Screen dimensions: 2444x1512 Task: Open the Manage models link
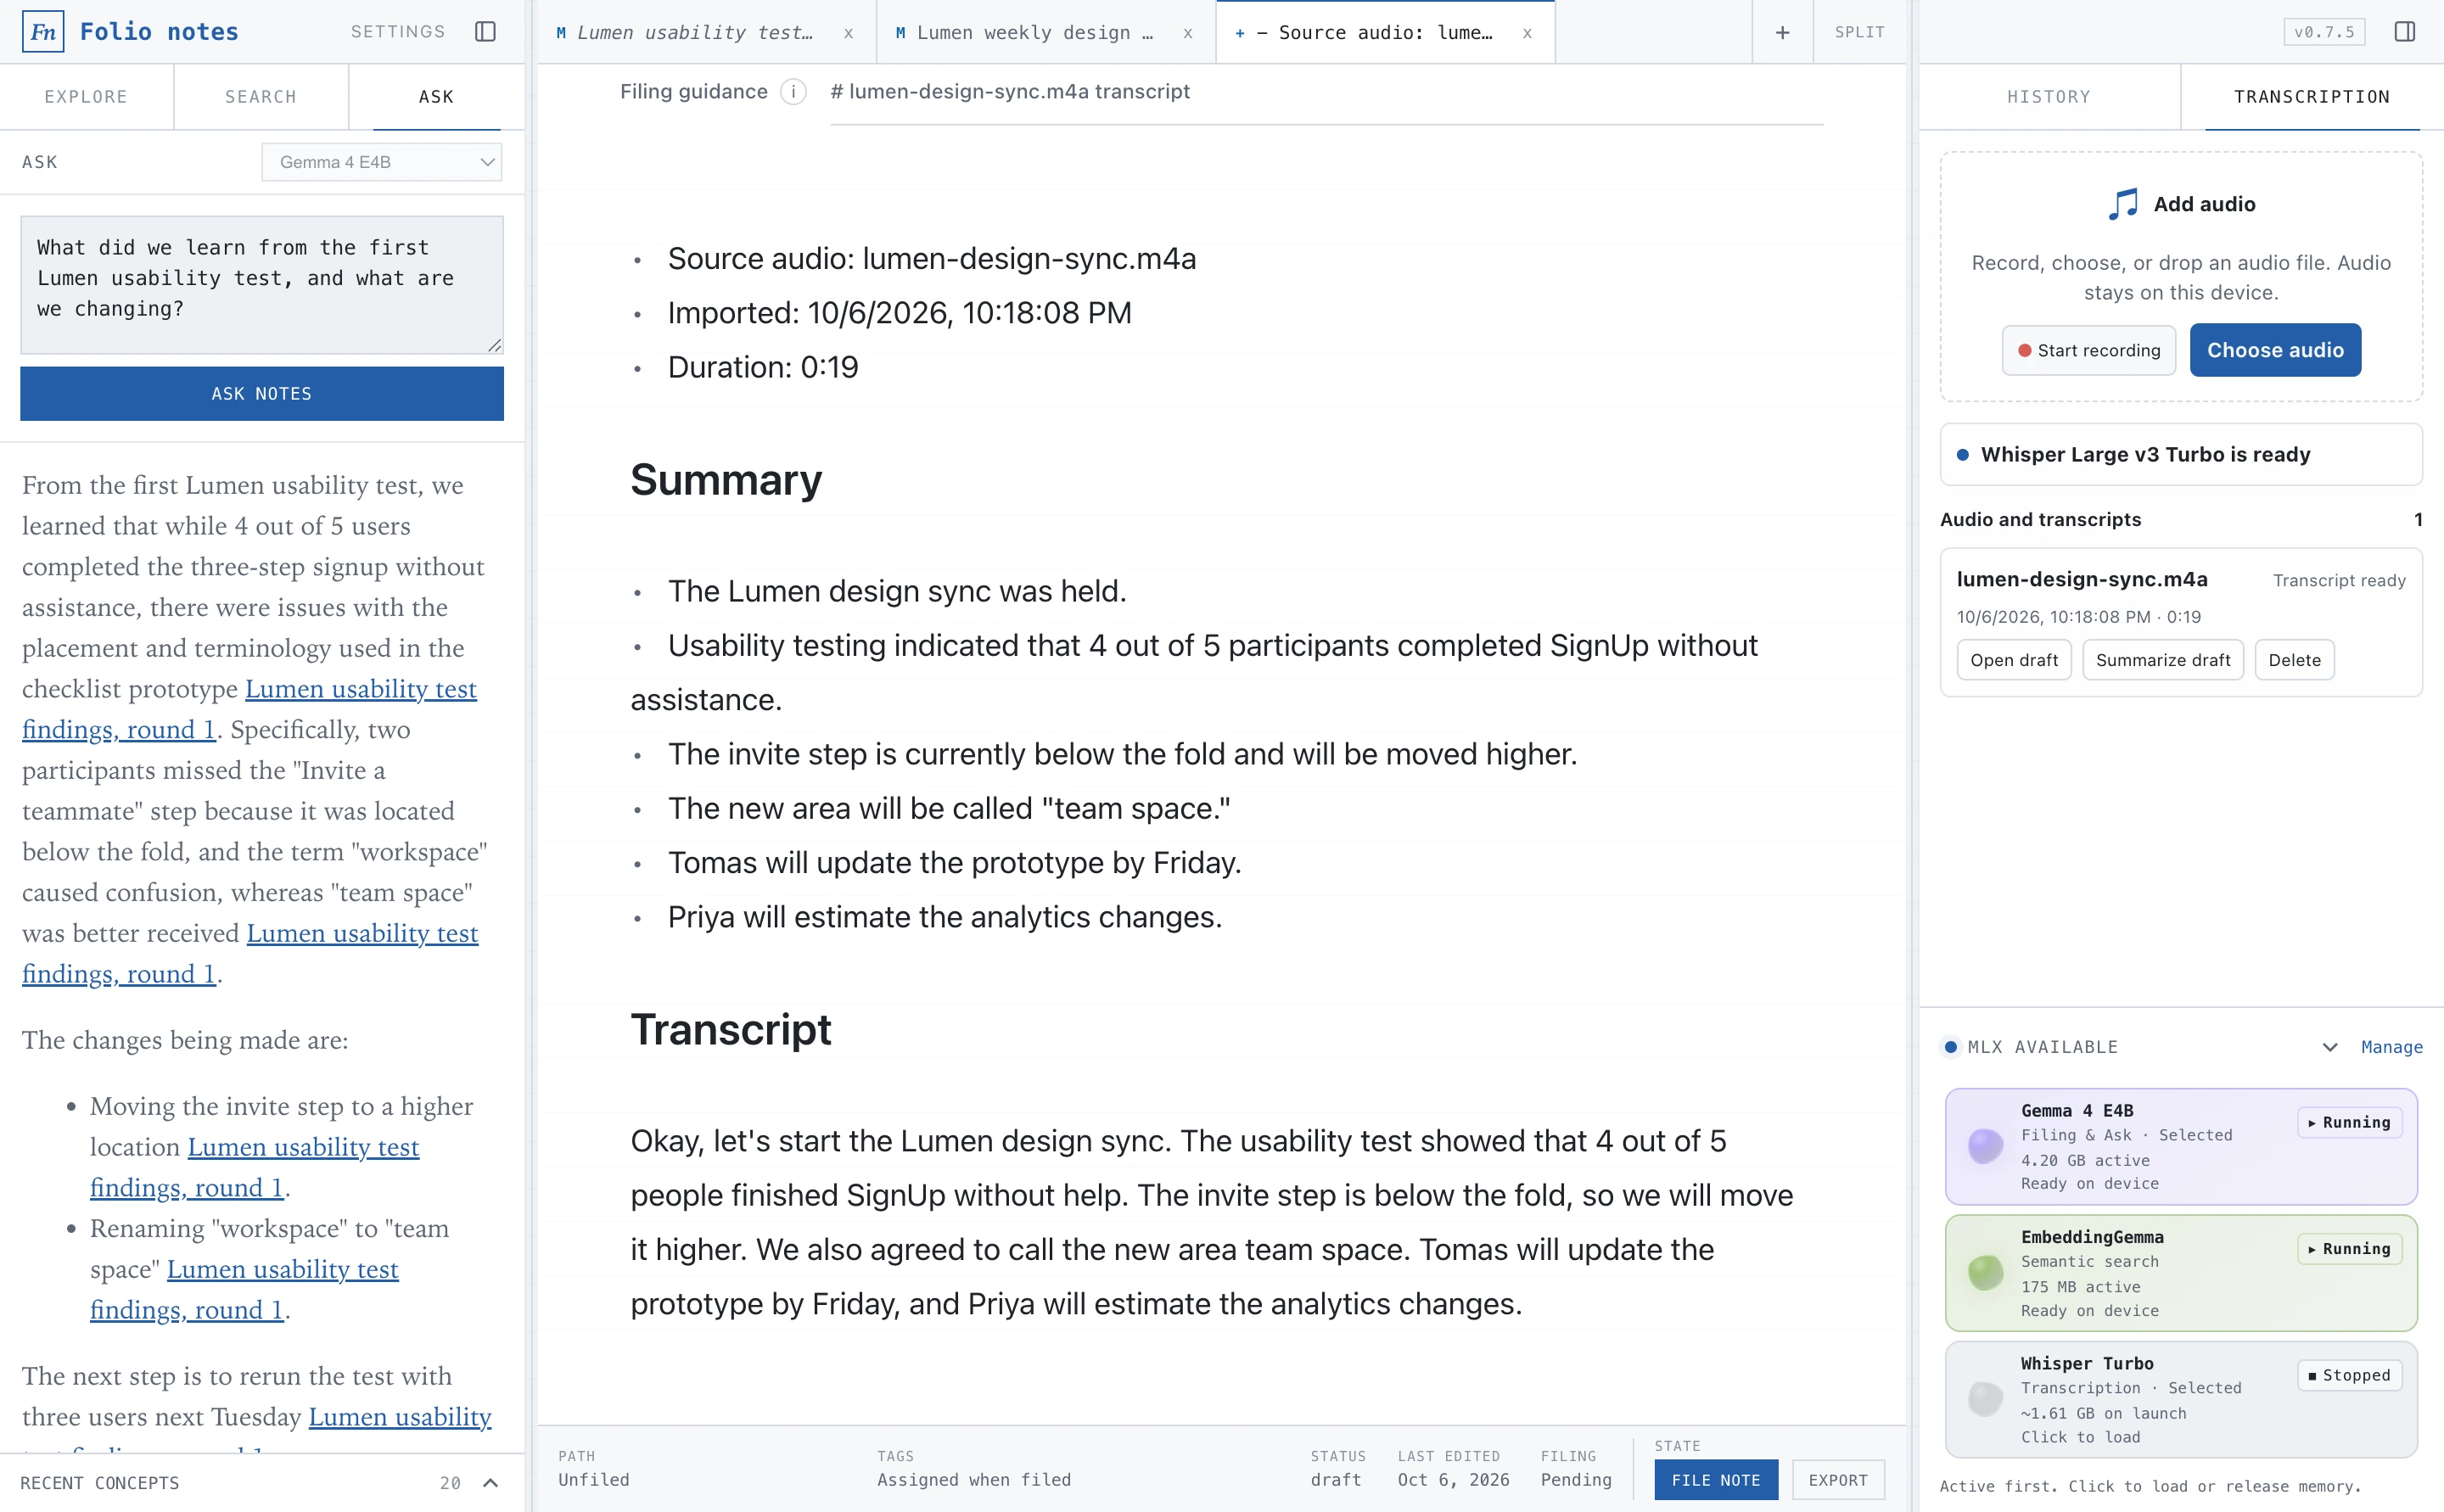[x=2392, y=1047]
